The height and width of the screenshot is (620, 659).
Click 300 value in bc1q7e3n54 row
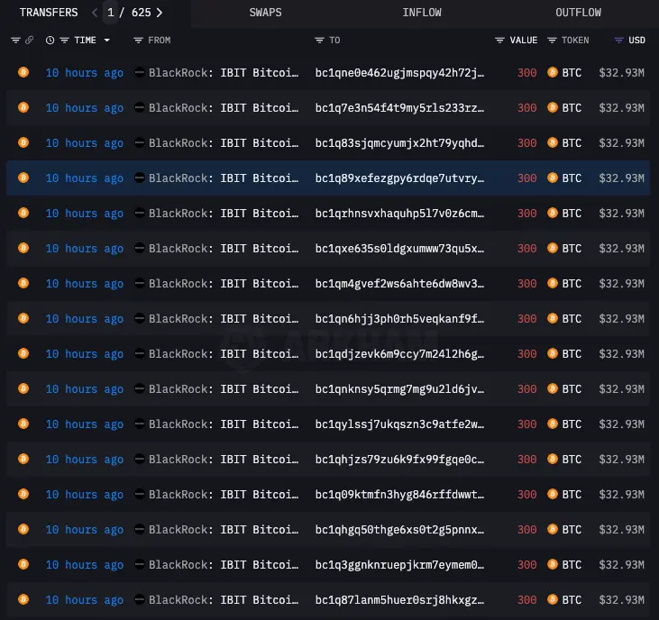[527, 108]
